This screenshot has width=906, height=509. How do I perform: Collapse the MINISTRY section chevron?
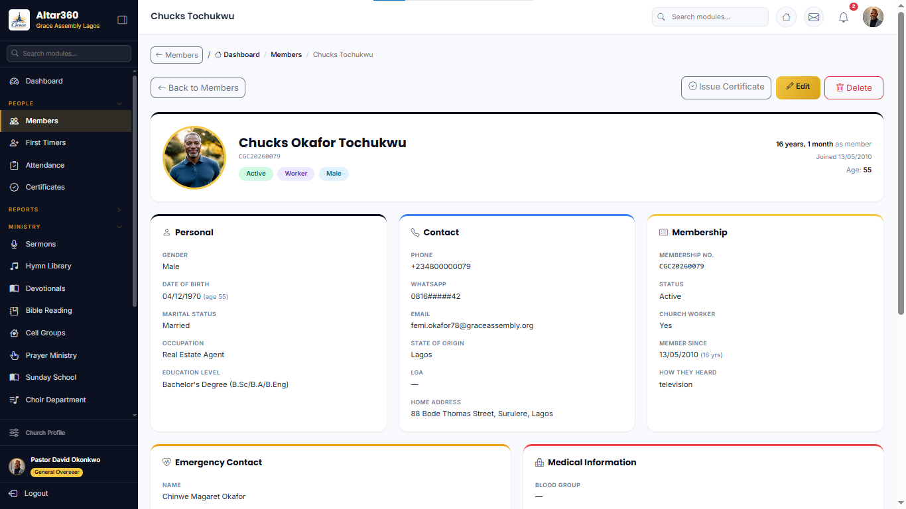(119, 227)
